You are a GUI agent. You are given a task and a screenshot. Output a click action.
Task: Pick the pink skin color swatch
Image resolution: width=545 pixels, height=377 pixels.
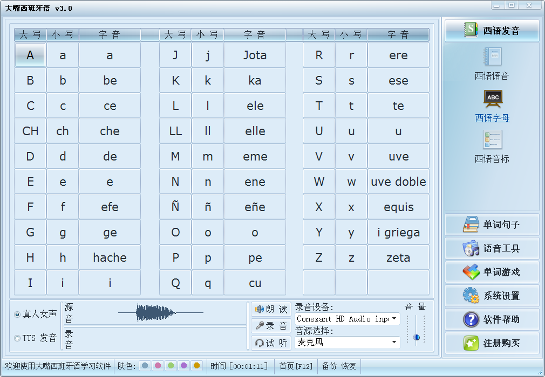click(158, 366)
